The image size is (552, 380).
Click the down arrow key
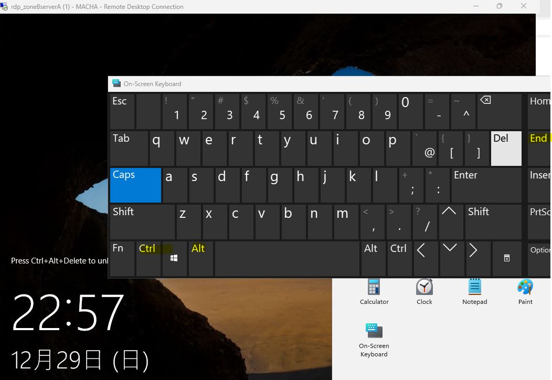[x=452, y=259]
